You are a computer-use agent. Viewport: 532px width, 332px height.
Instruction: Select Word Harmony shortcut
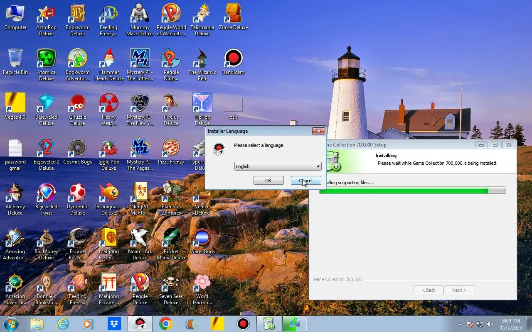point(202,289)
